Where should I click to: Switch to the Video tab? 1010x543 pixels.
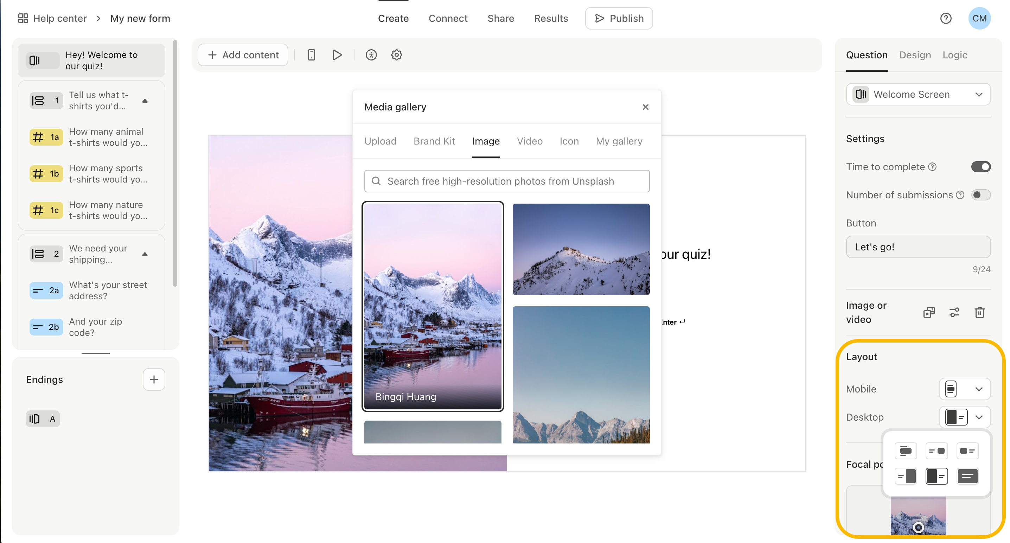[530, 141]
